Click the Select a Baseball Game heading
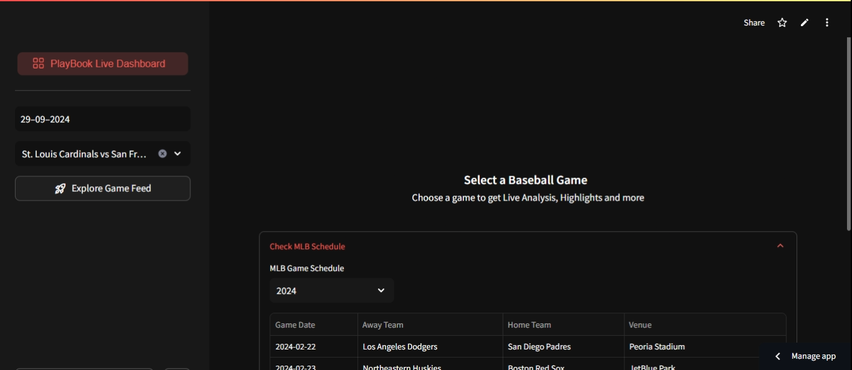The width and height of the screenshot is (852, 370). click(x=526, y=180)
